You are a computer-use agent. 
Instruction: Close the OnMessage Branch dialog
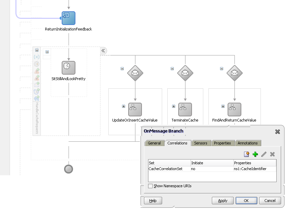pyautogui.click(x=277, y=131)
